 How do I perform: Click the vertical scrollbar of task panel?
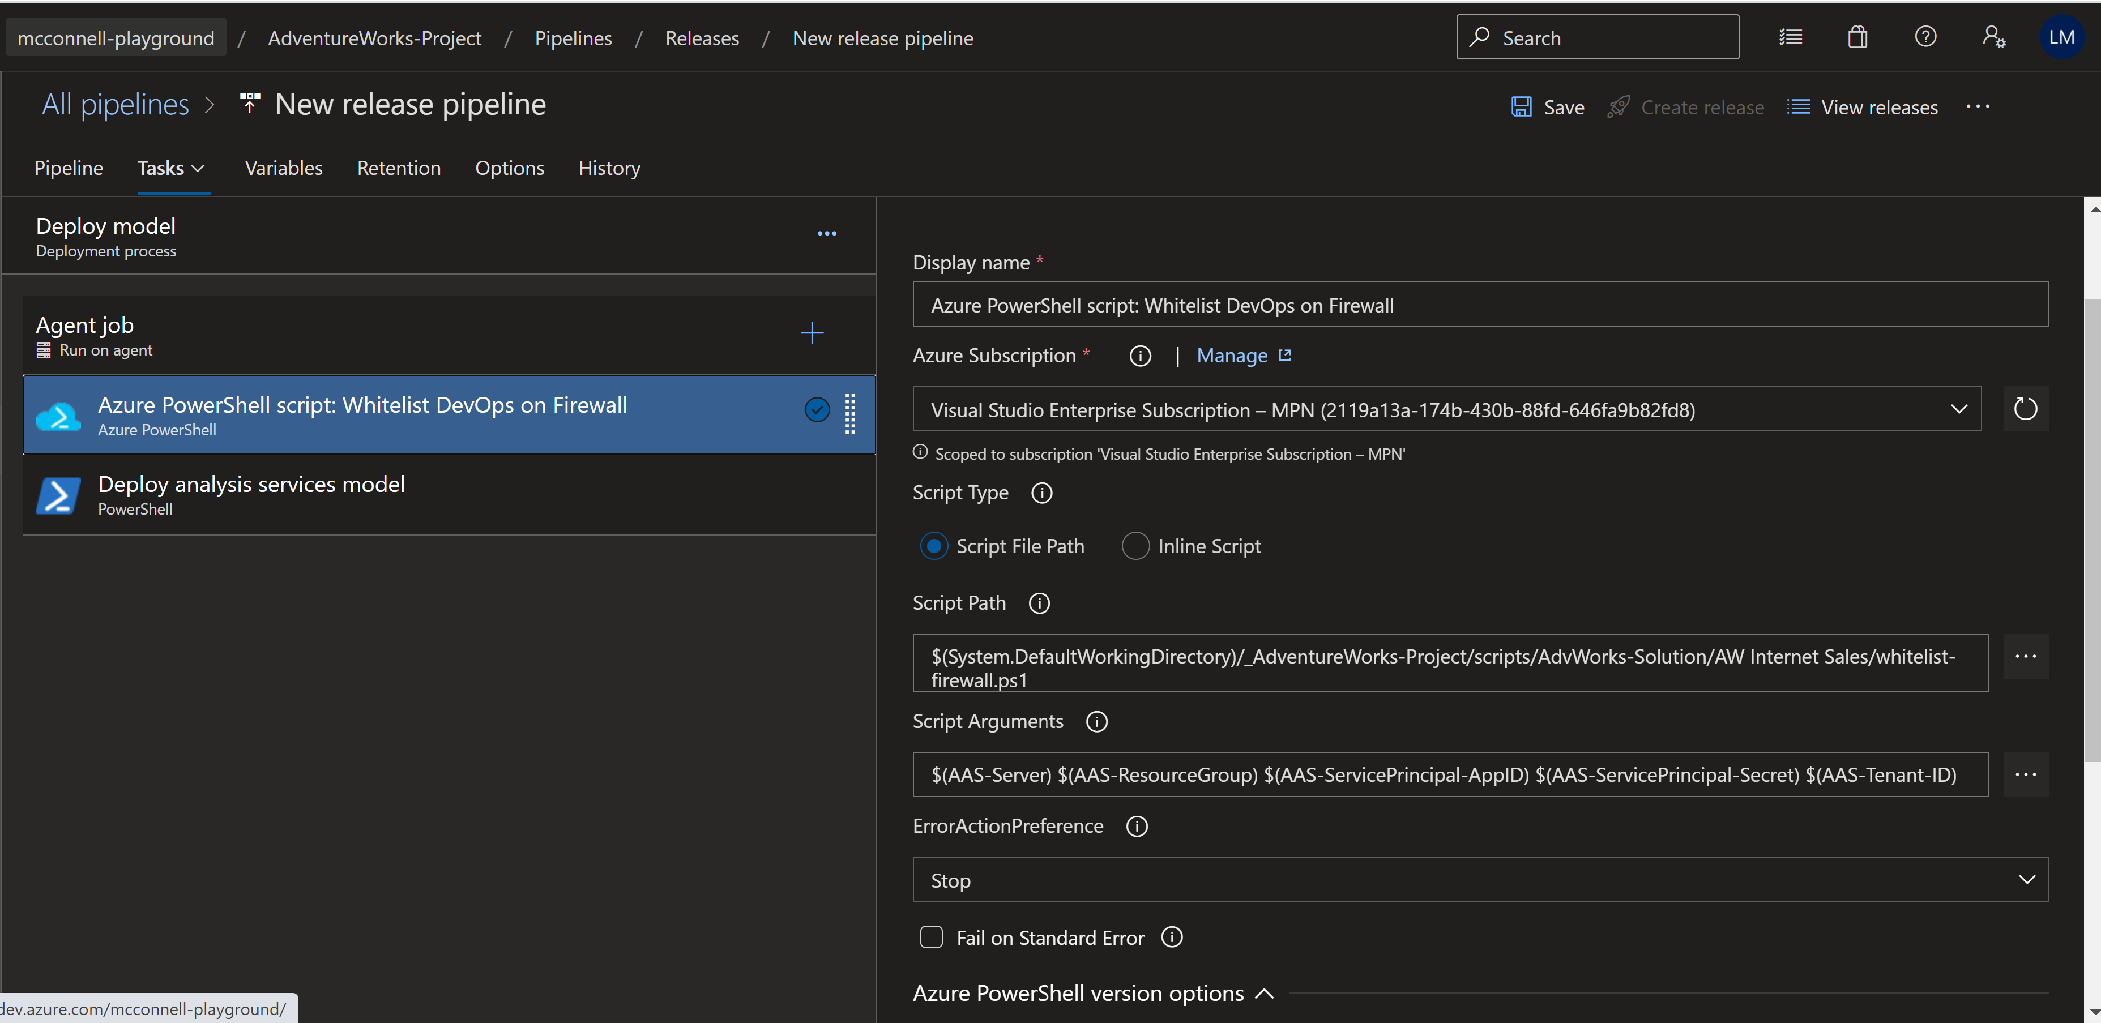(x=2092, y=530)
